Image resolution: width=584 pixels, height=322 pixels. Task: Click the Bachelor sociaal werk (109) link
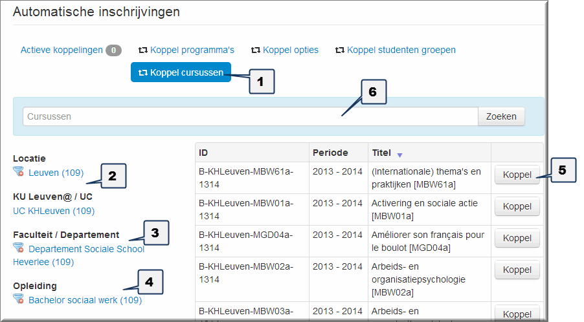[x=85, y=300]
